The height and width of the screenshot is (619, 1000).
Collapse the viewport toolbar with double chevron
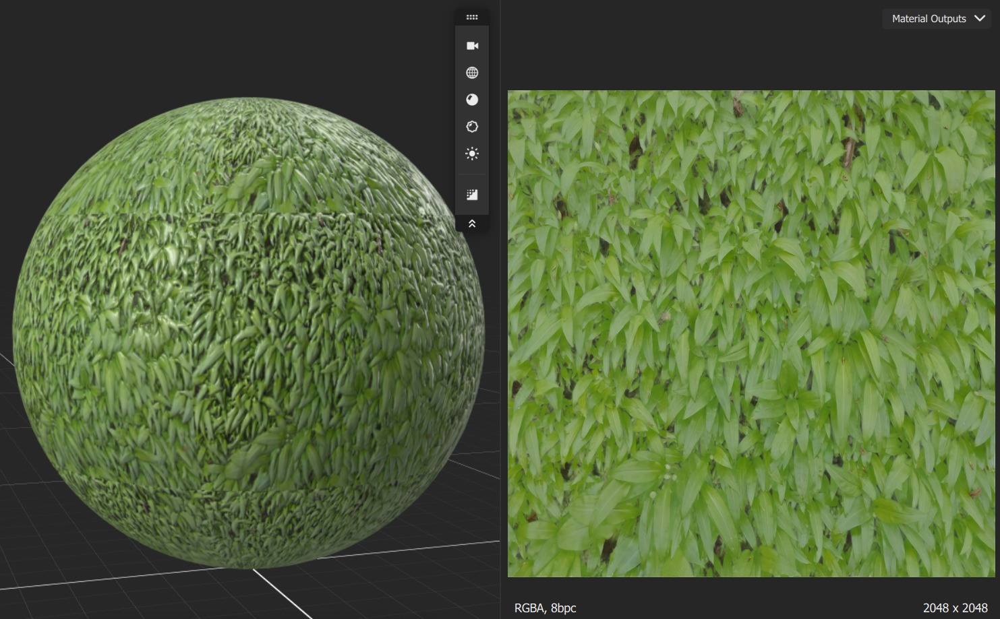coord(472,224)
